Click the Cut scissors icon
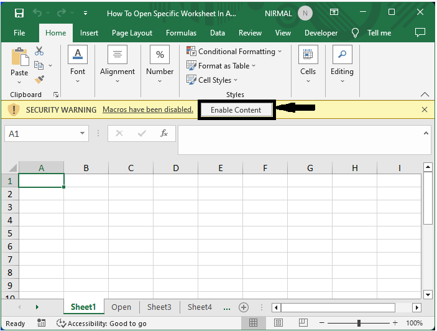Viewport: 437px width, 331px height. point(39,52)
